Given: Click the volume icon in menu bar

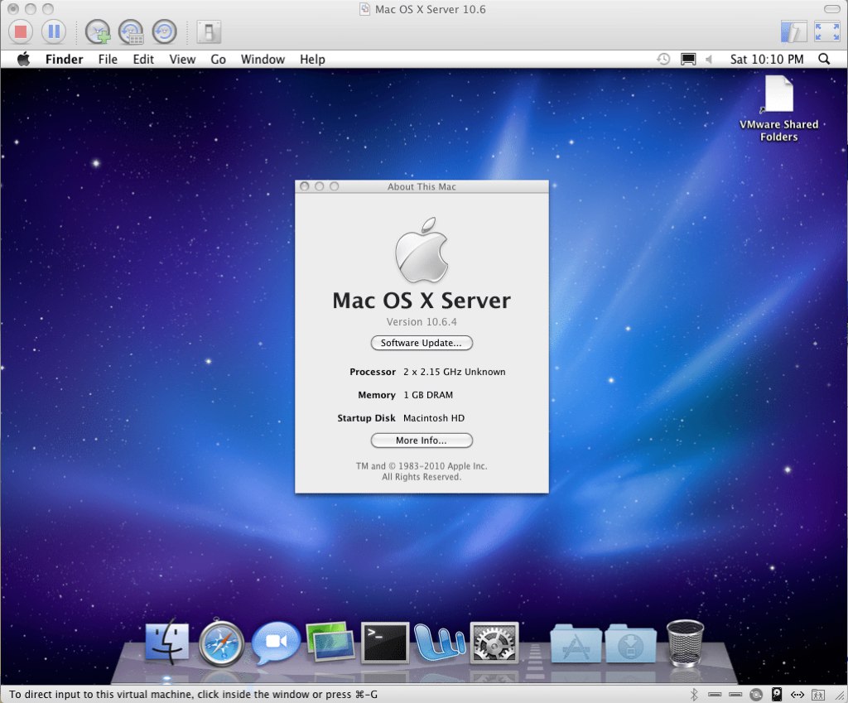Looking at the screenshot, I should (709, 59).
